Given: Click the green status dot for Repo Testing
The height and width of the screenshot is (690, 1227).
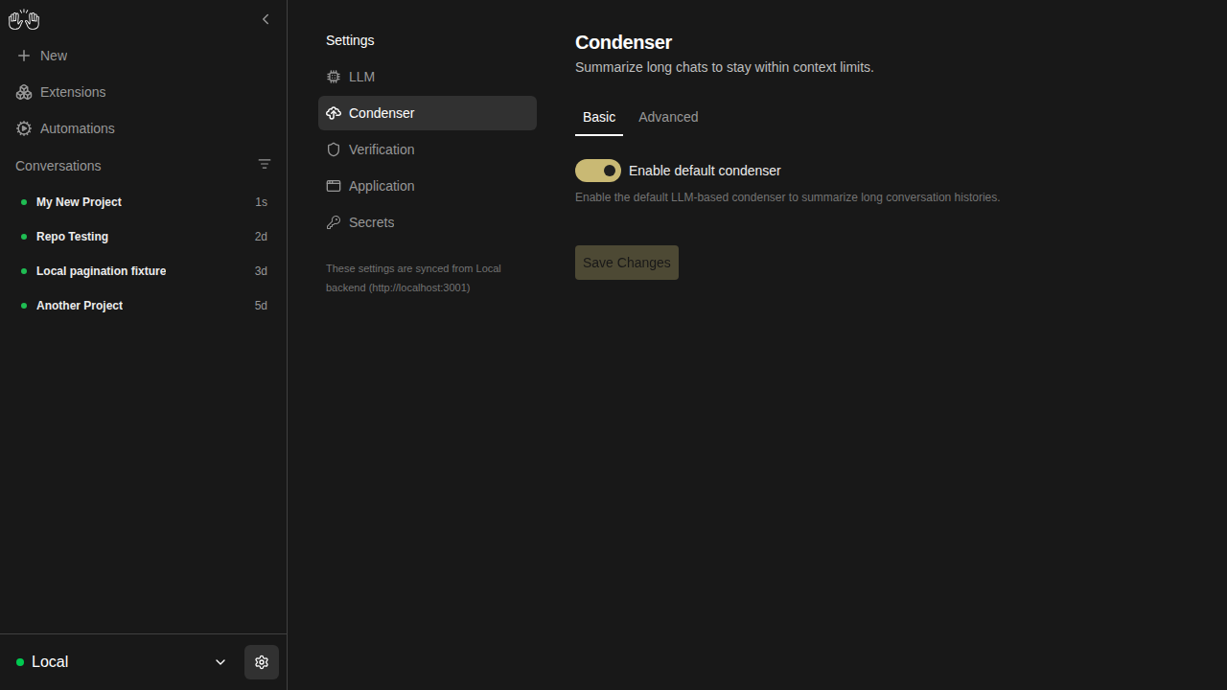Looking at the screenshot, I should pos(24,237).
